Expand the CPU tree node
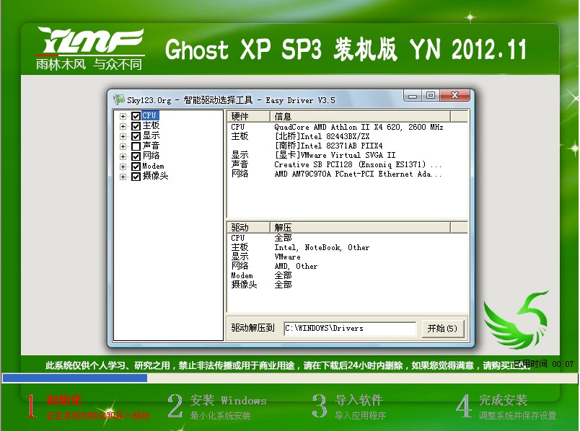This screenshot has height=431, width=580. (123, 116)
